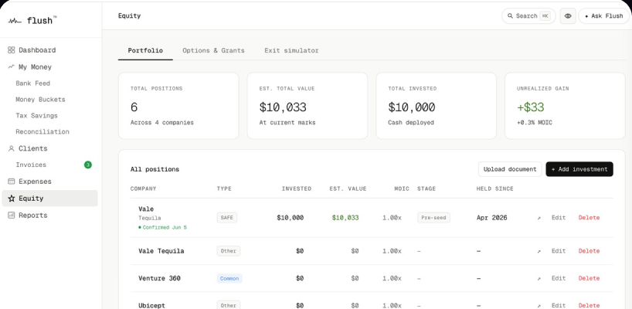Click the Dashboard grid icon in sidebar
This screenshot has width=632, height=309.
[12, 50]
